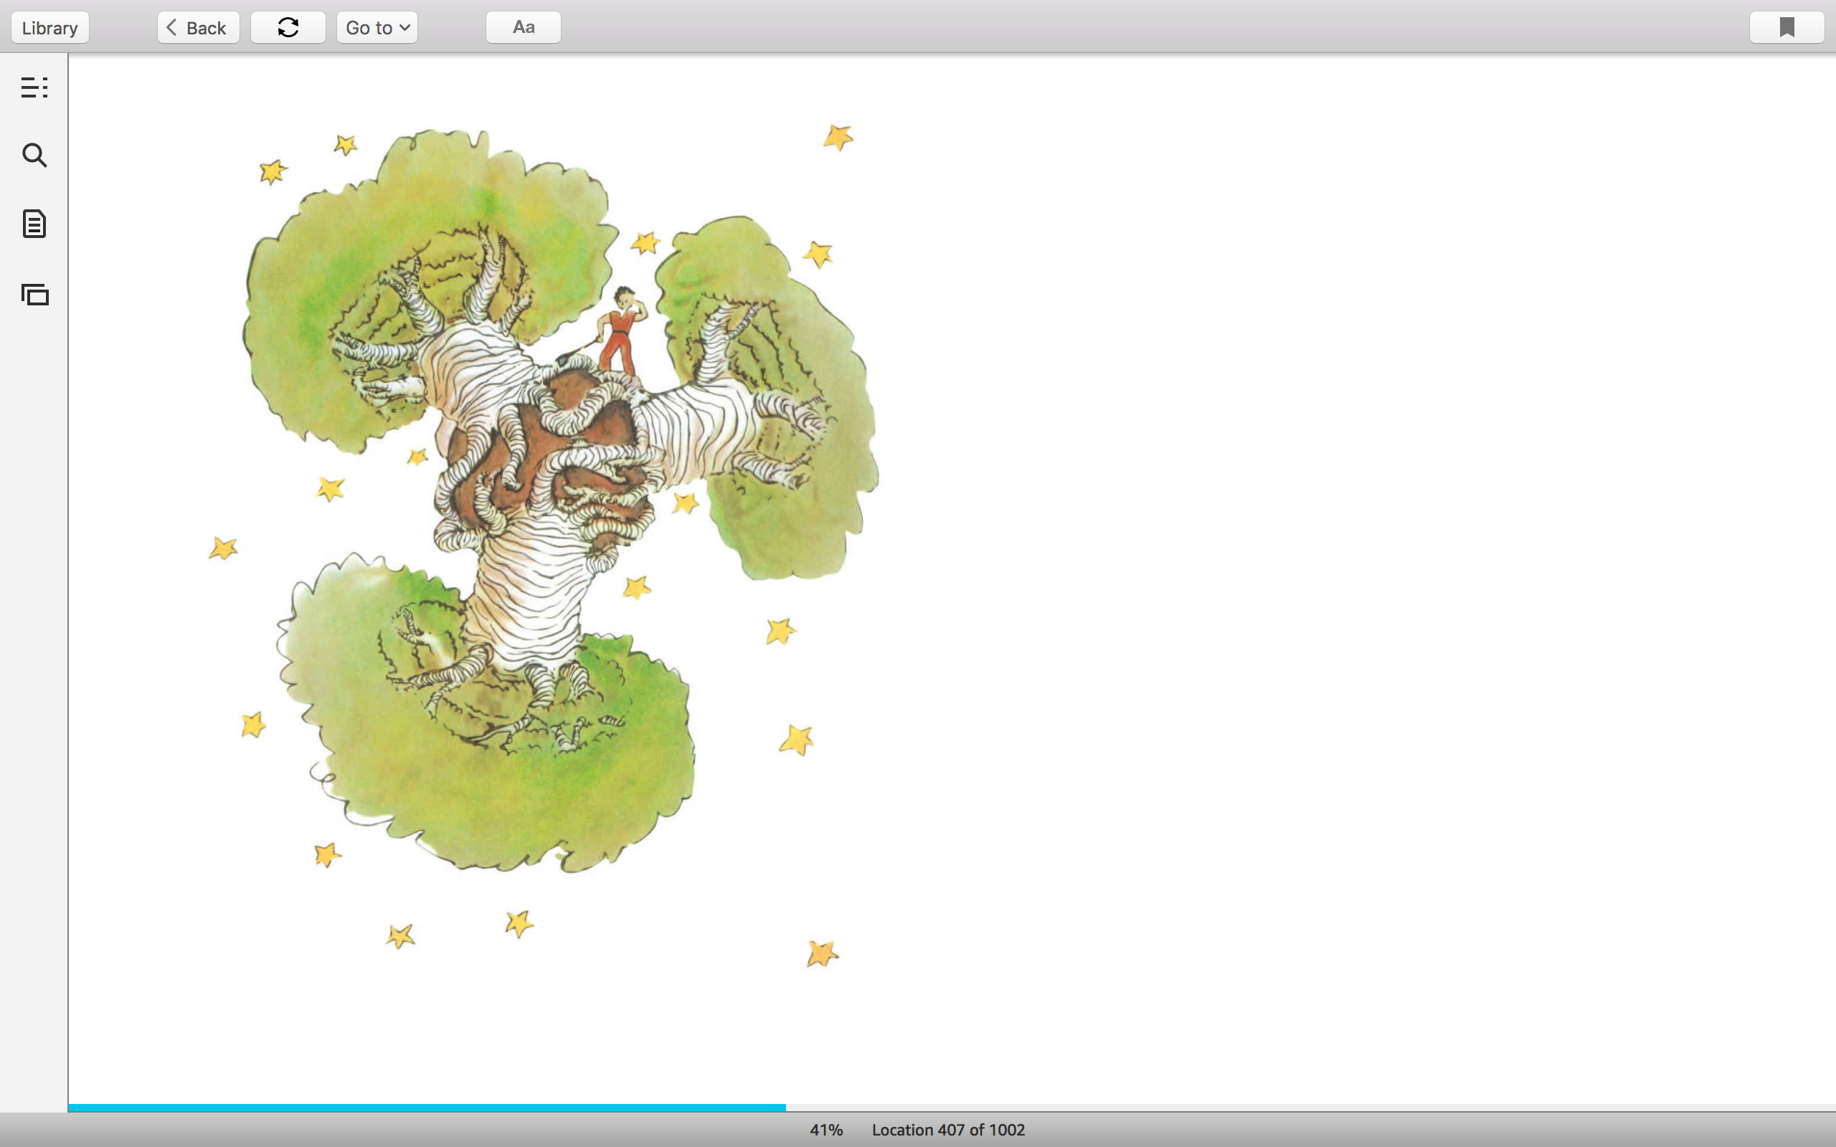Return to the Library
The image size is (1836, 1147).
click(50, 27)
